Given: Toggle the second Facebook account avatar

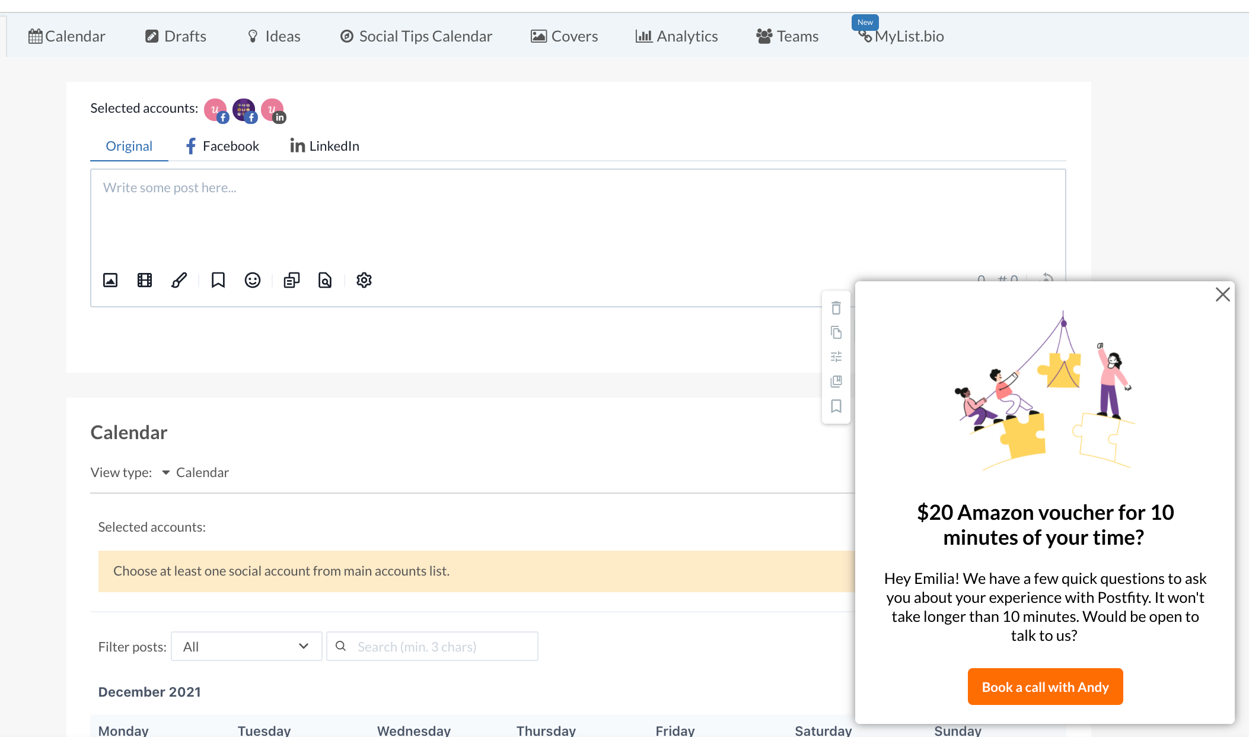Looking at the screenshot, I should click(x=244, y=110).
